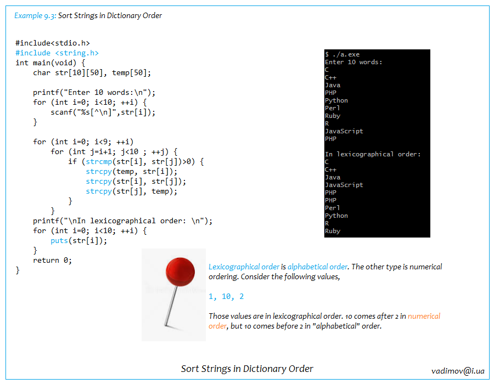The height and width of the screenshot is (384, 494).
Task: Click 'In lexicographical order:' in terminal
Action: point(373,154)
